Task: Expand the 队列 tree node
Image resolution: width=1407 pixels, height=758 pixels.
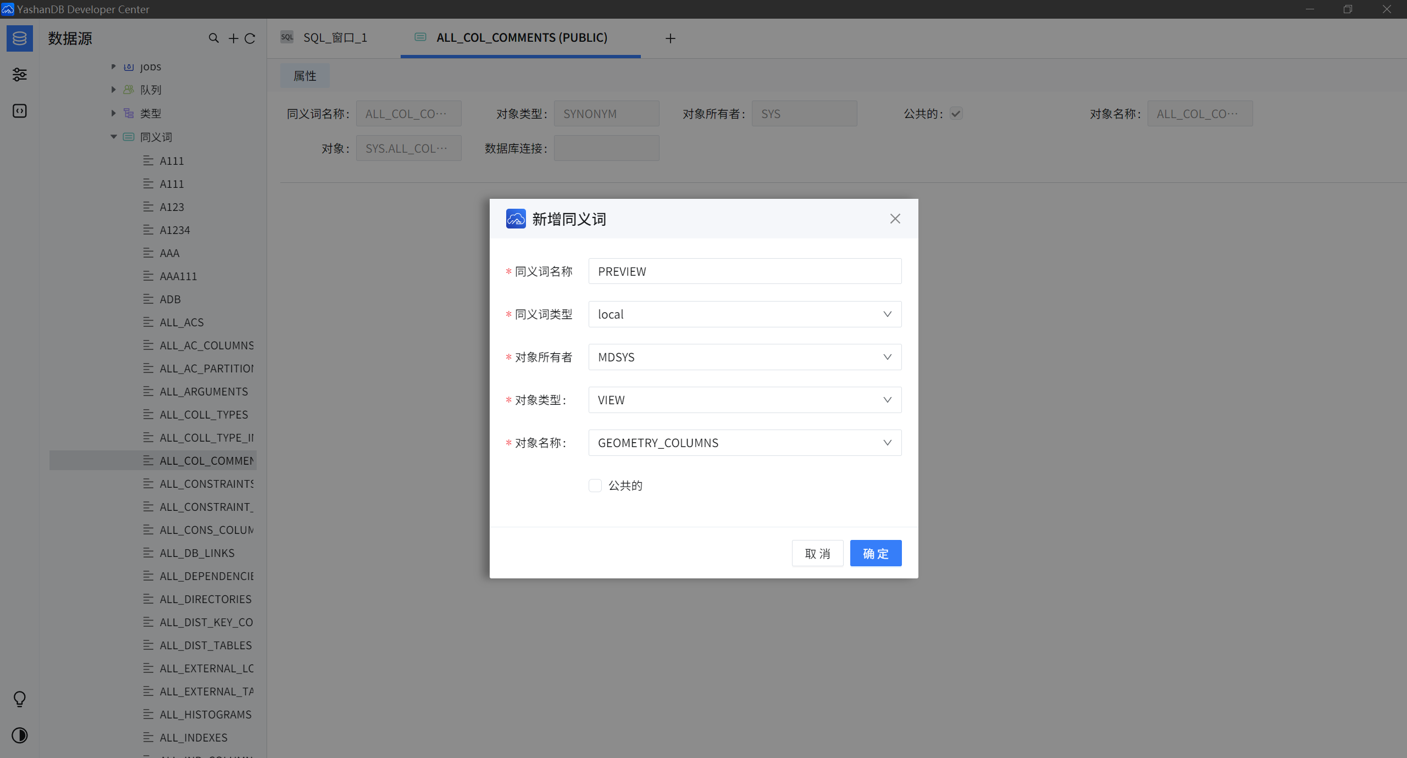Action: (113, 90)
